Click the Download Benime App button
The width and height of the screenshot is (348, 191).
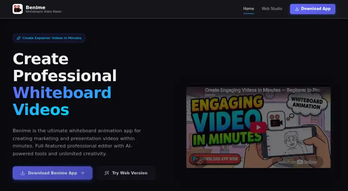tap(52, 173)
